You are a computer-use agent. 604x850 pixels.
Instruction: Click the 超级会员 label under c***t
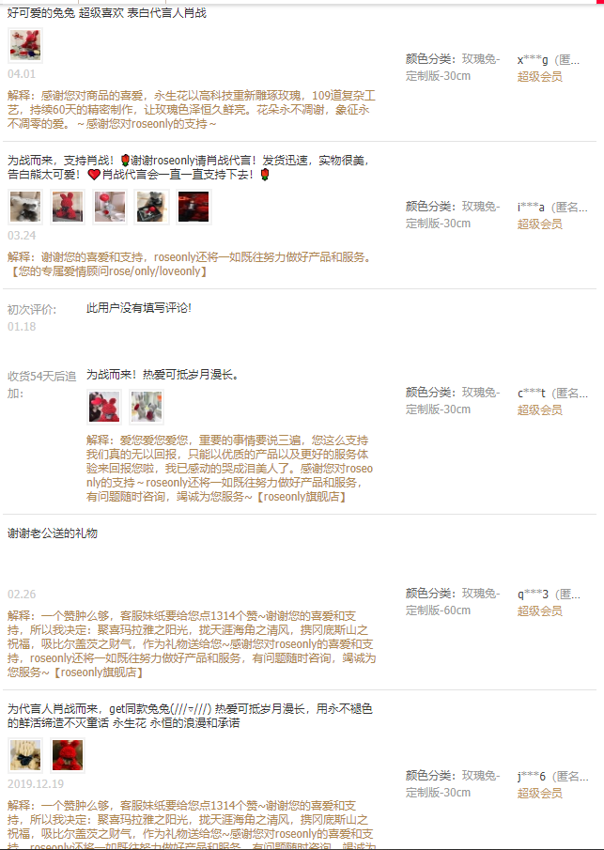(x=539, y=410)
